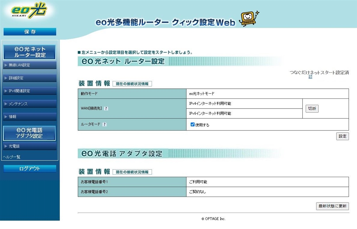The height and width of the screenshot is (229, 357).
Task: Click the 切断 button for WAN
Action: pyautogui.click(x=312, y=109)
